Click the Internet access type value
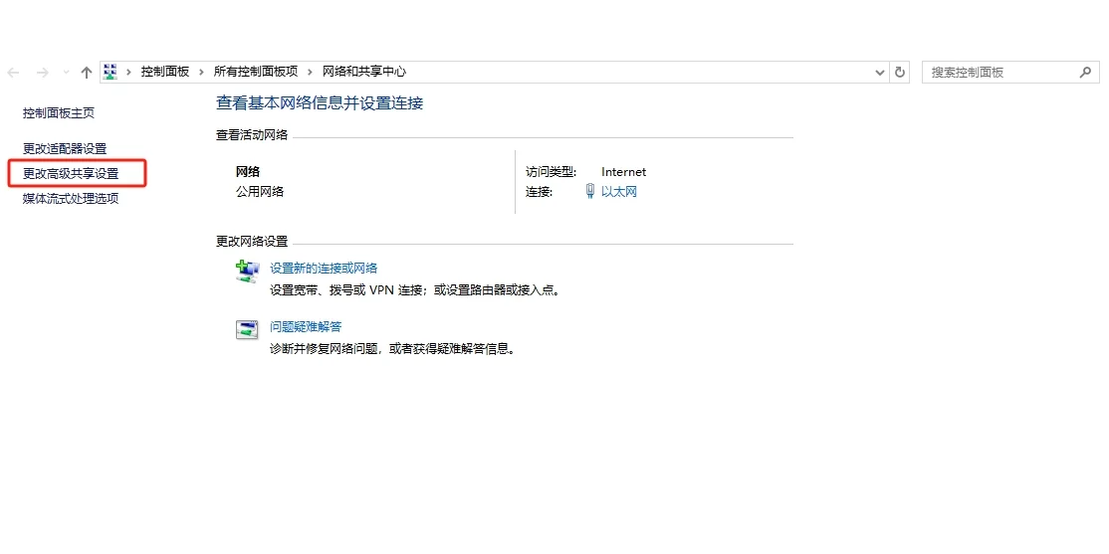This screenshot has height=554, width=1109. click(624, 172)
